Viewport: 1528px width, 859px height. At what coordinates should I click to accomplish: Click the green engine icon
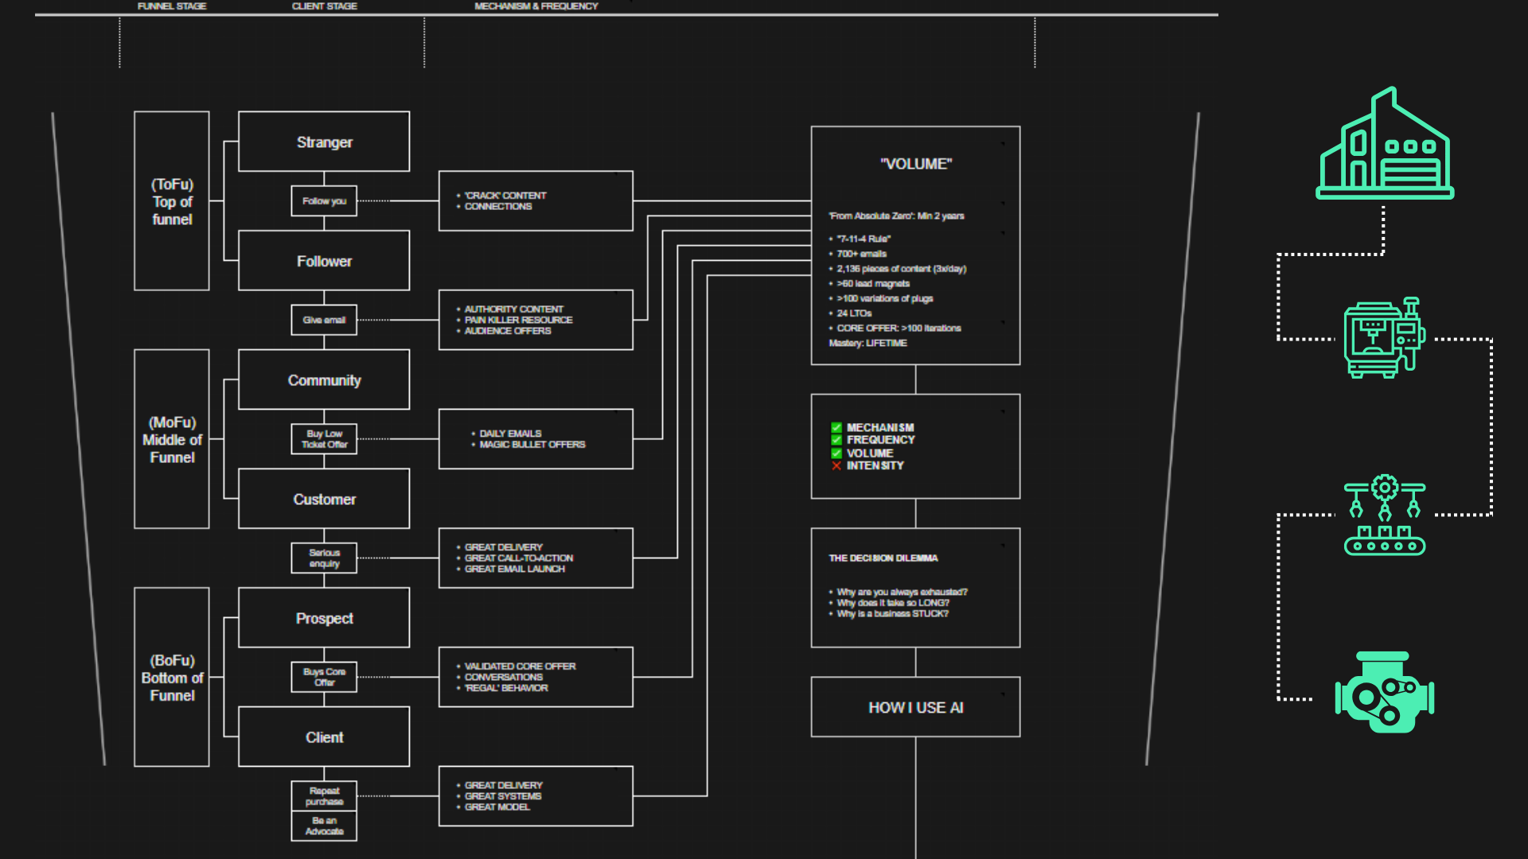1384,693
